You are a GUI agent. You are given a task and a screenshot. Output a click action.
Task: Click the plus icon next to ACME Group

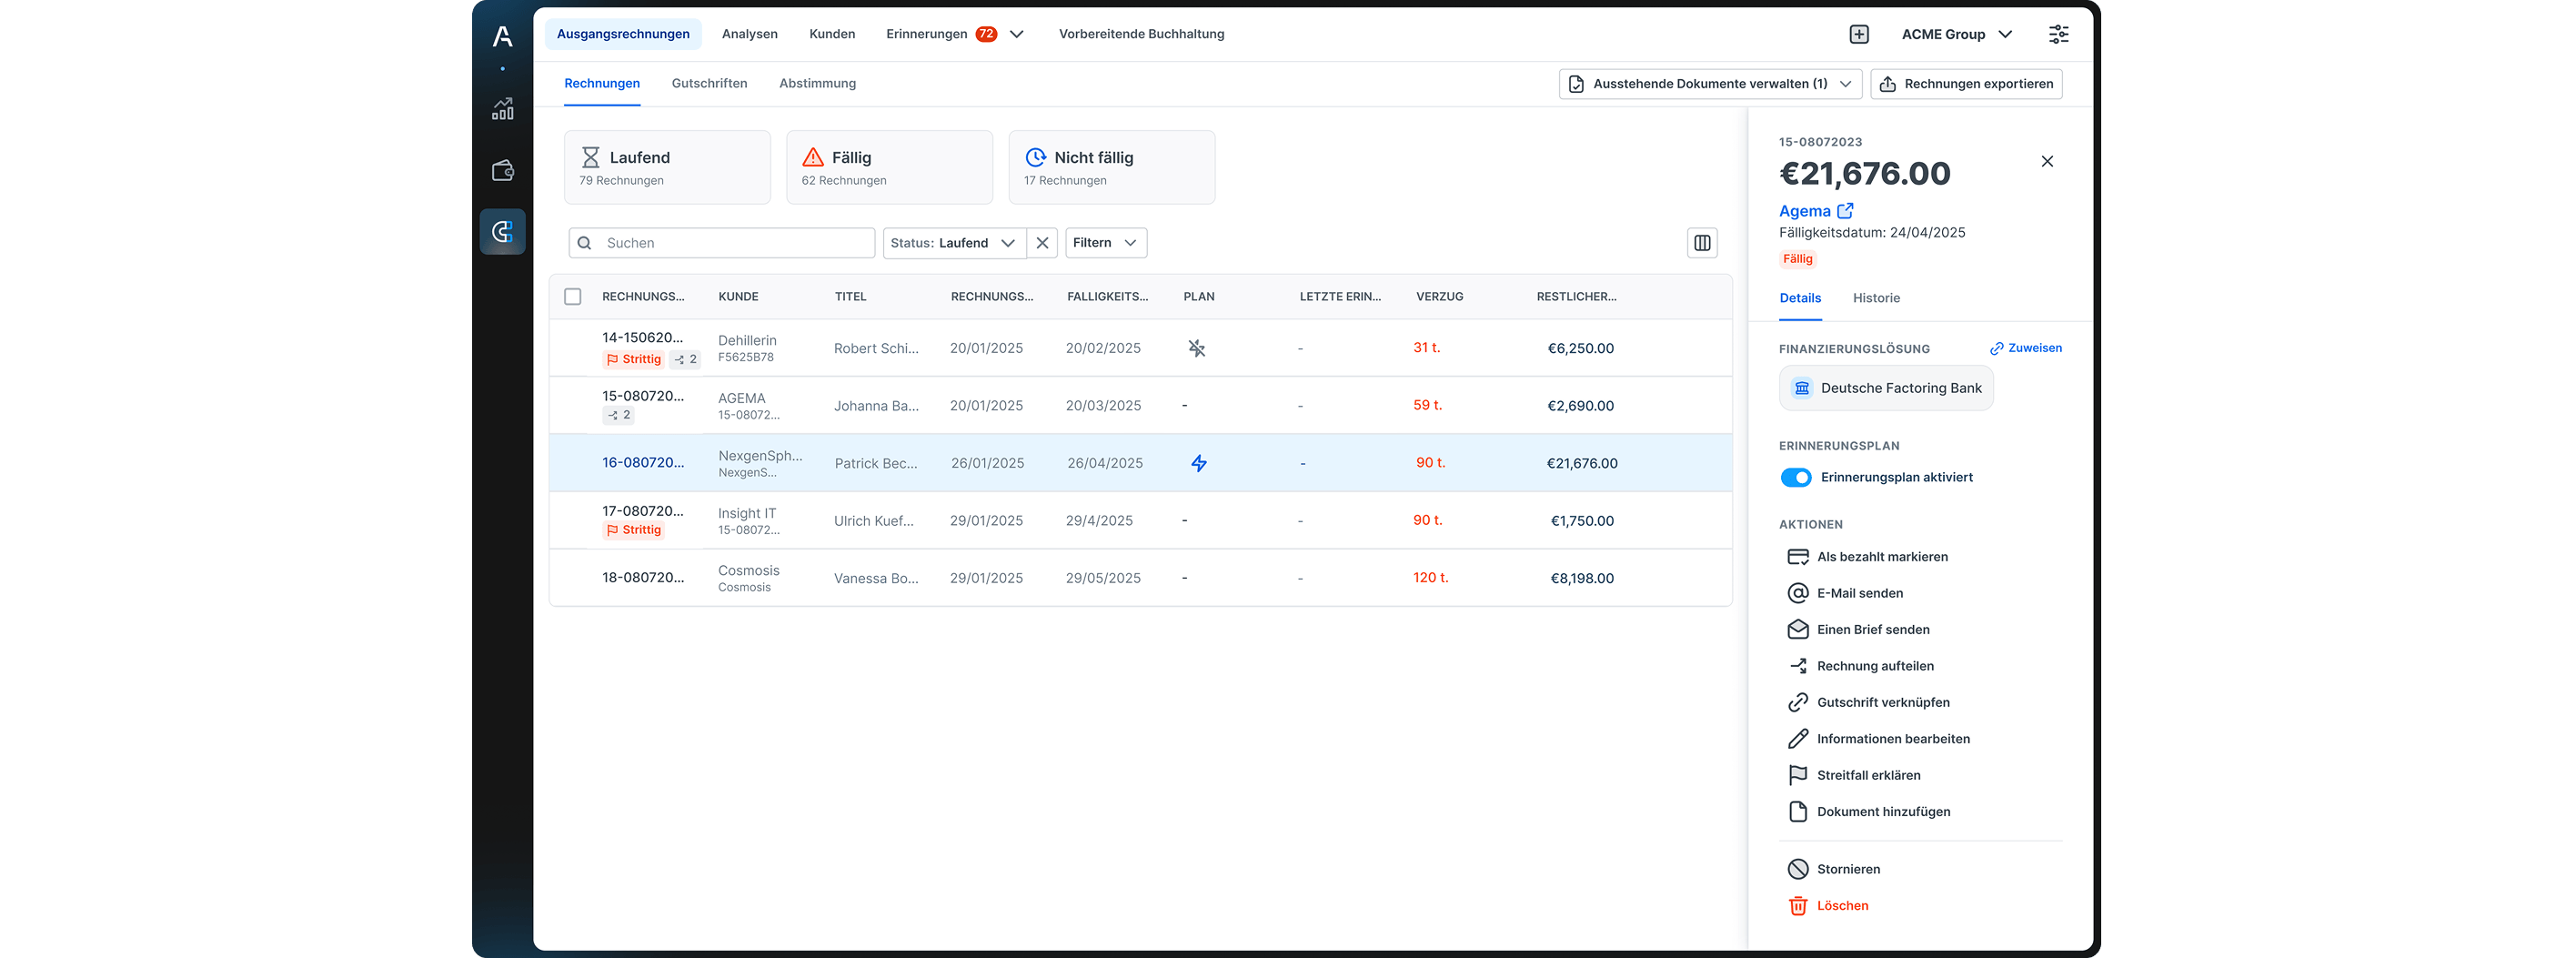click(x=1859, y=34)
